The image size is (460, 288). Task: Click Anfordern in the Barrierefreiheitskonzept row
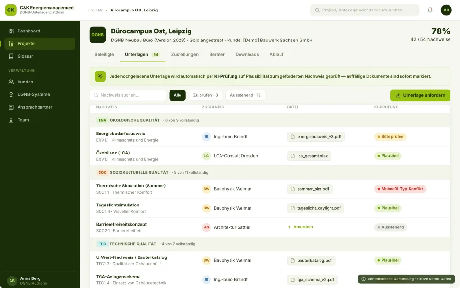300,227
